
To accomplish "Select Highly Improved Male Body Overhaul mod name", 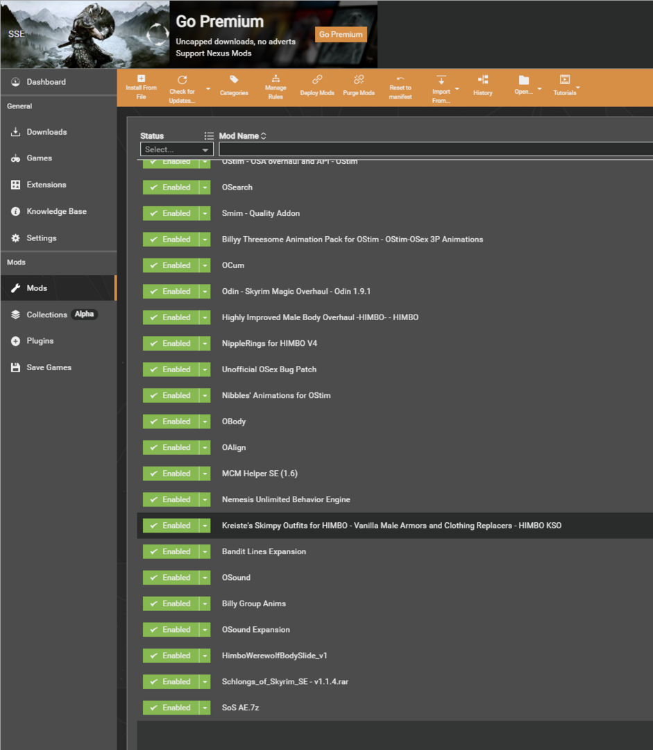I will pos(320,317).
